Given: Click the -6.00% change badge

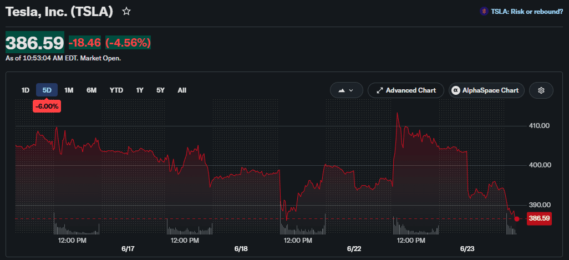Looking at the screenshot, I should (47, 106).
